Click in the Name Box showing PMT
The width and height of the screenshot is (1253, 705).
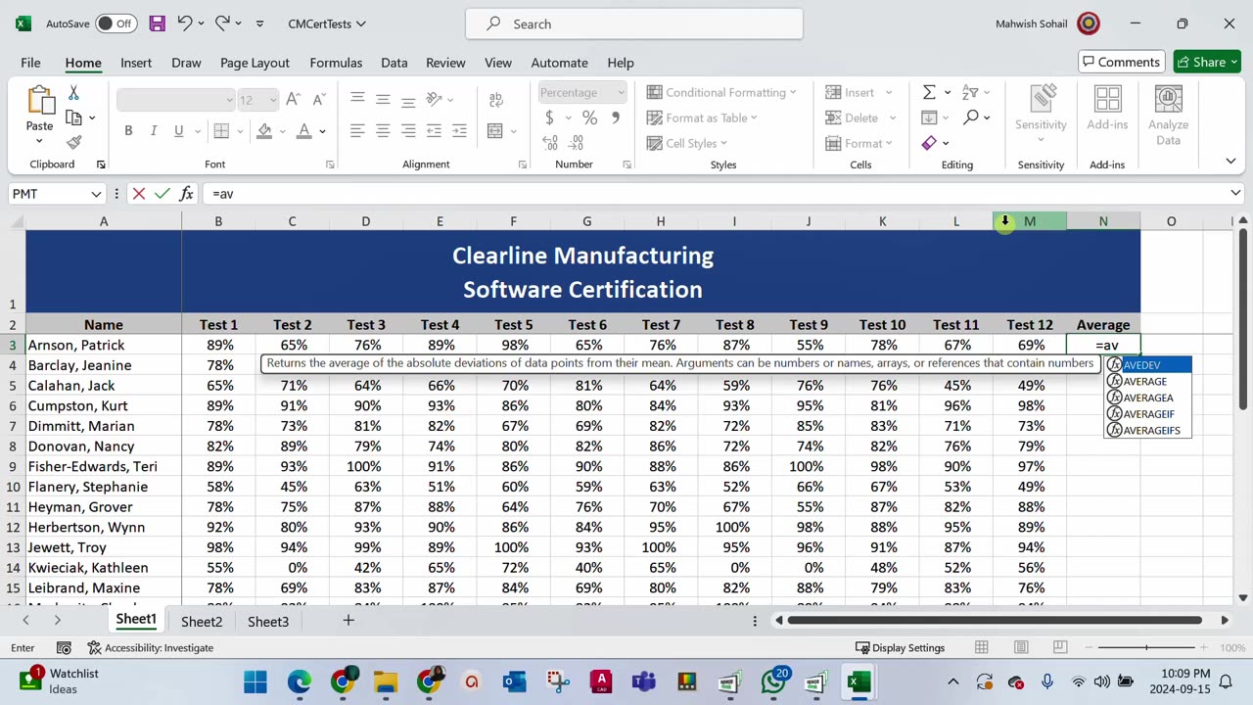[x=48, y=194]
